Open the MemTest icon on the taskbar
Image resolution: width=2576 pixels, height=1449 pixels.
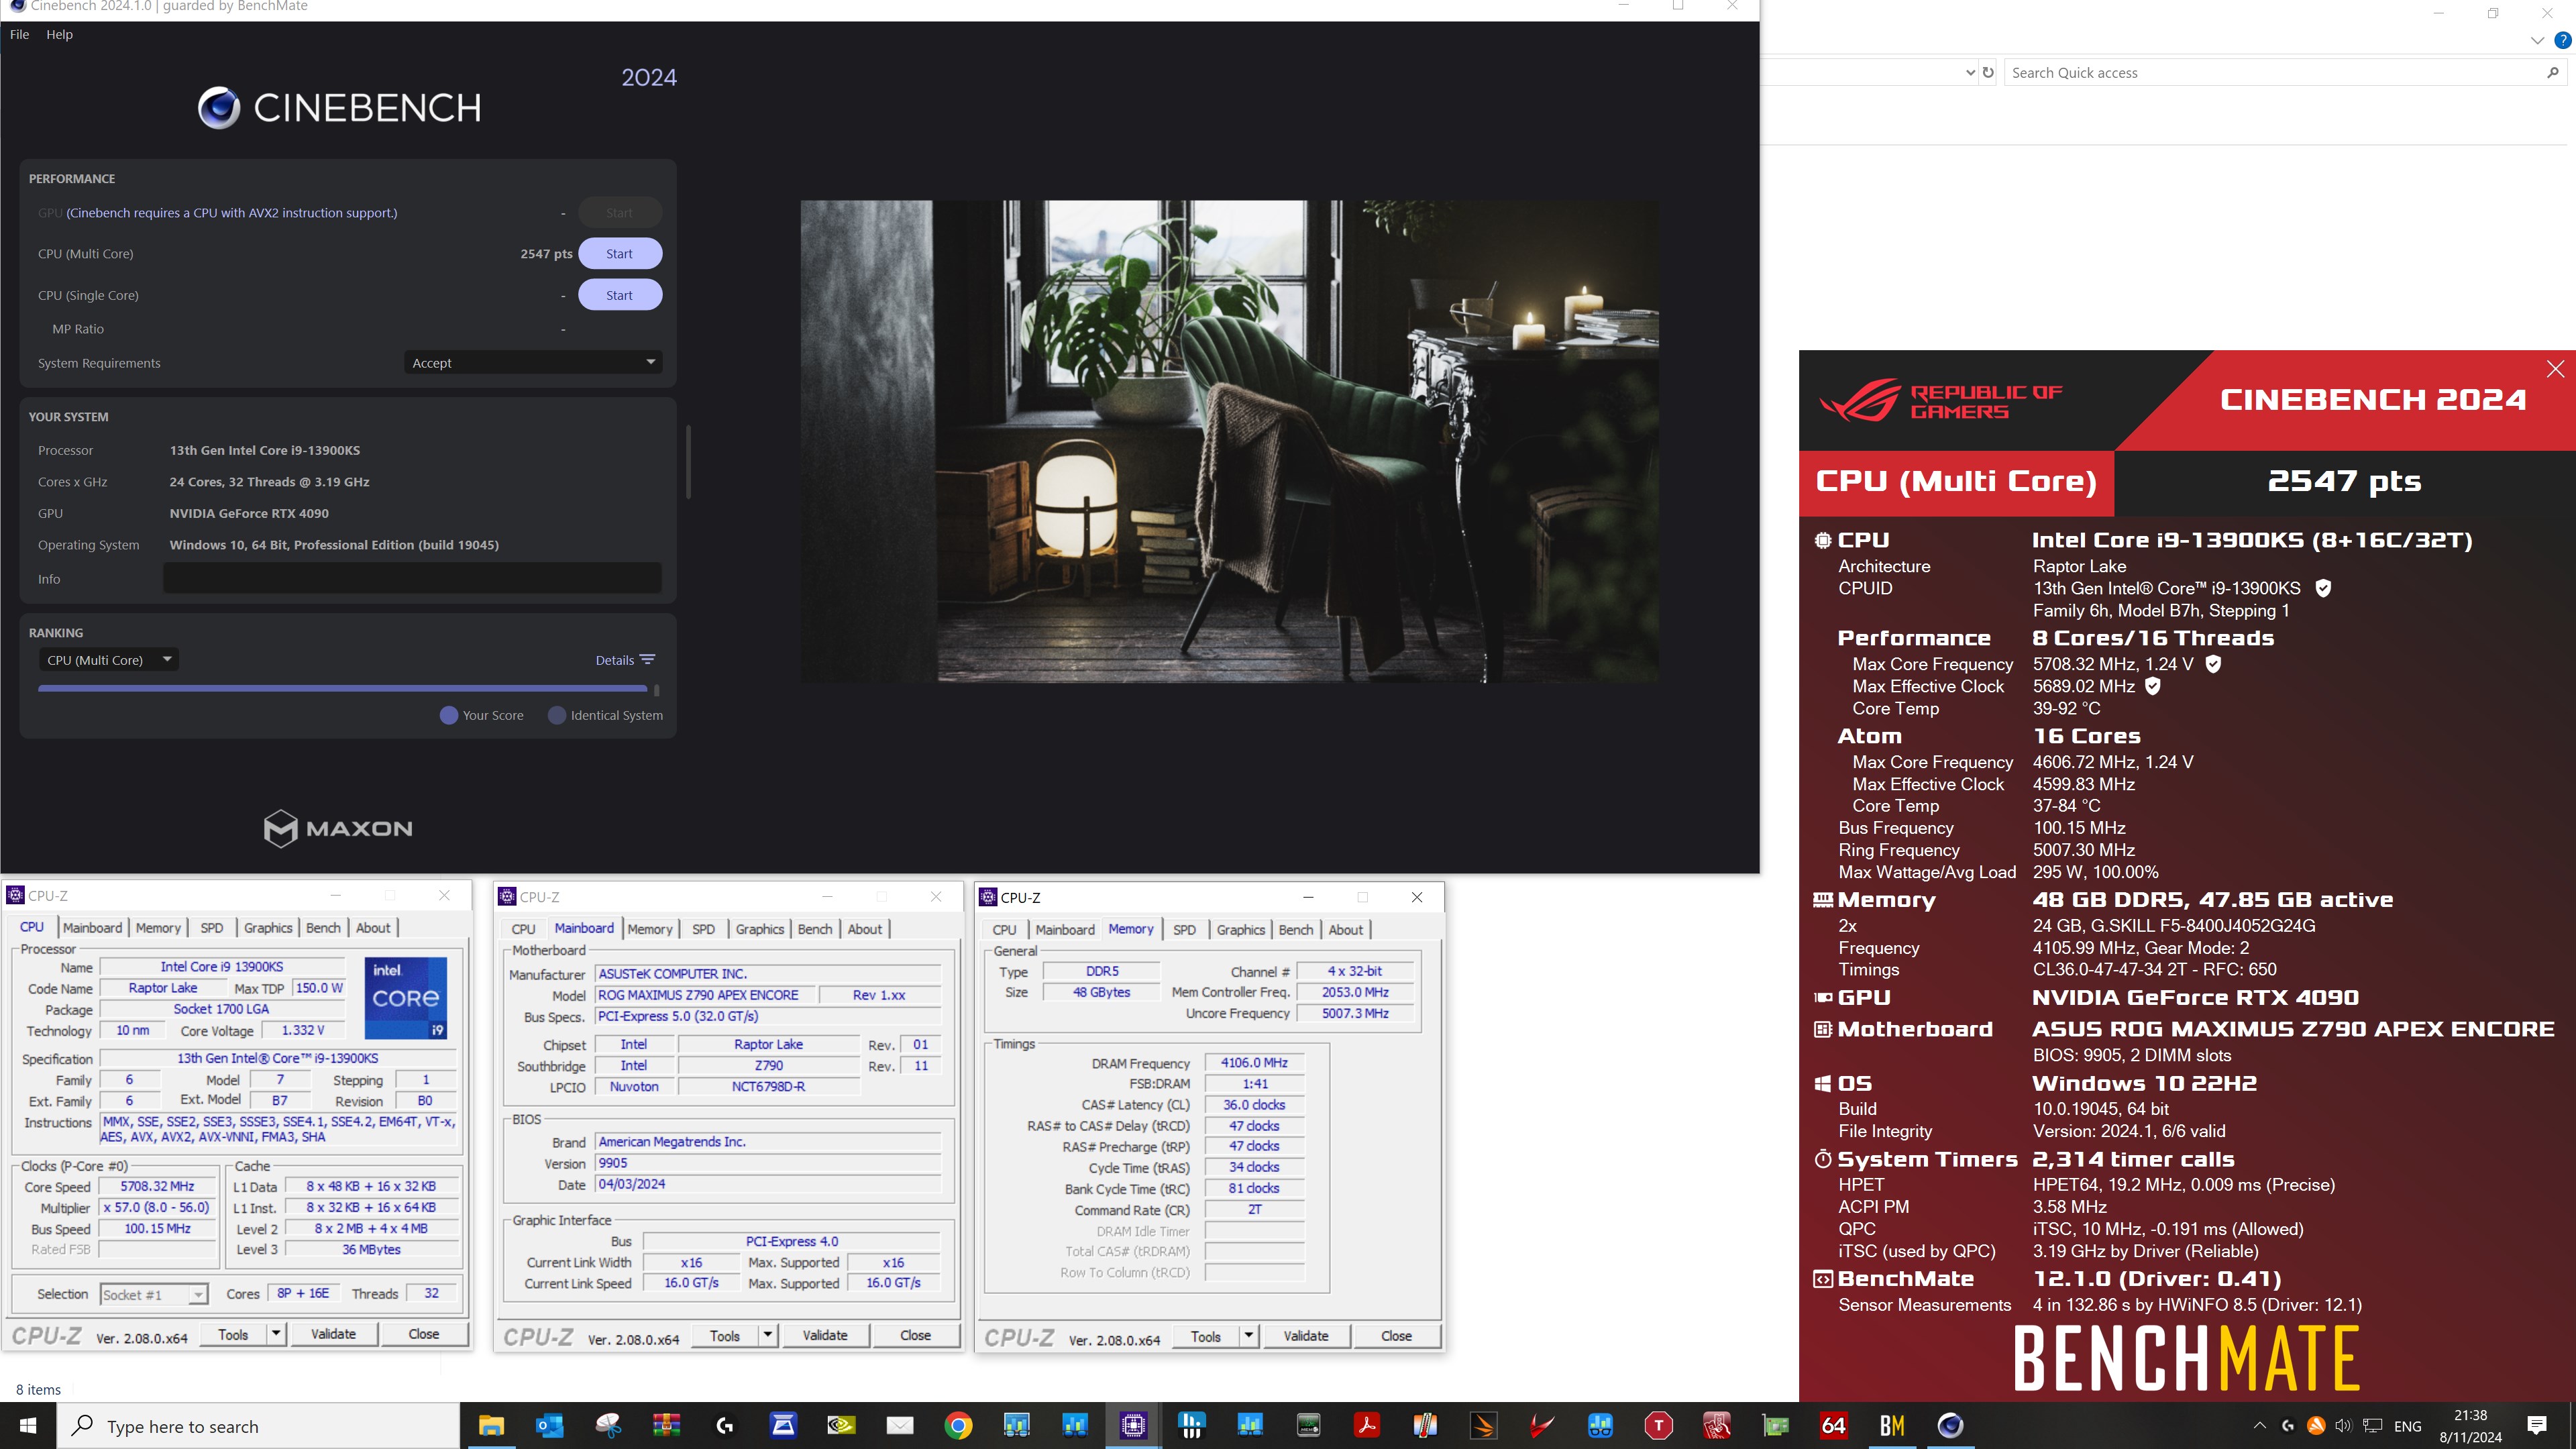[x=1309, y=1425]
